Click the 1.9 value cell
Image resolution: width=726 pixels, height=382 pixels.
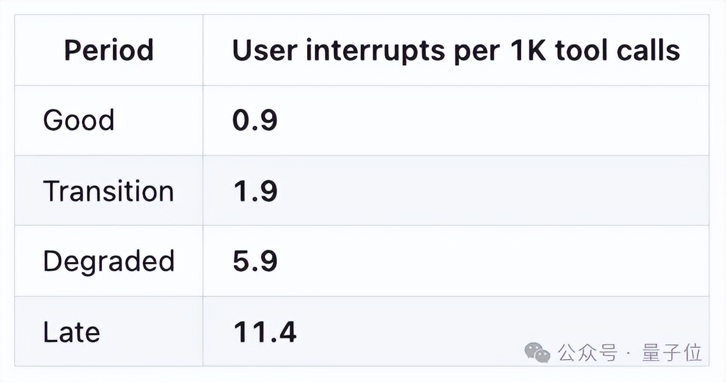click(255, 191)
